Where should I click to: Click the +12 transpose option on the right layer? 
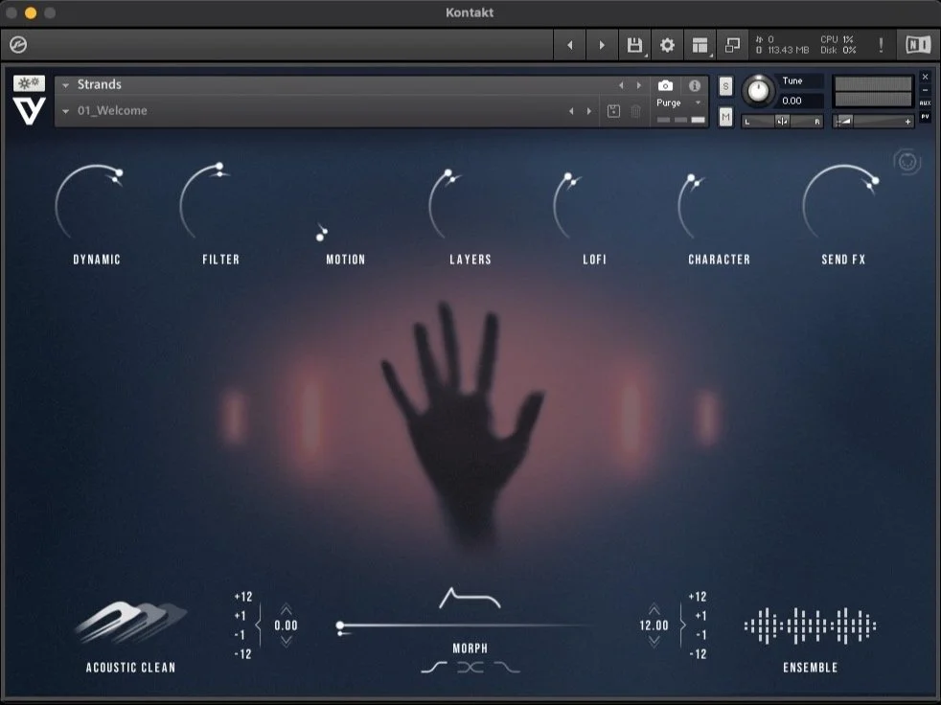[698, 597]
